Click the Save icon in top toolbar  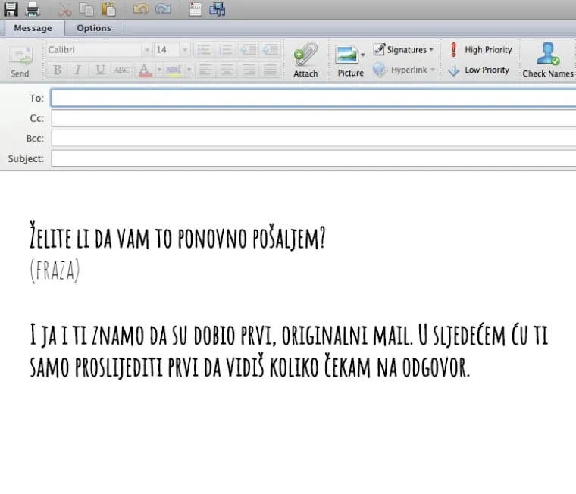(x=11, y=9)
